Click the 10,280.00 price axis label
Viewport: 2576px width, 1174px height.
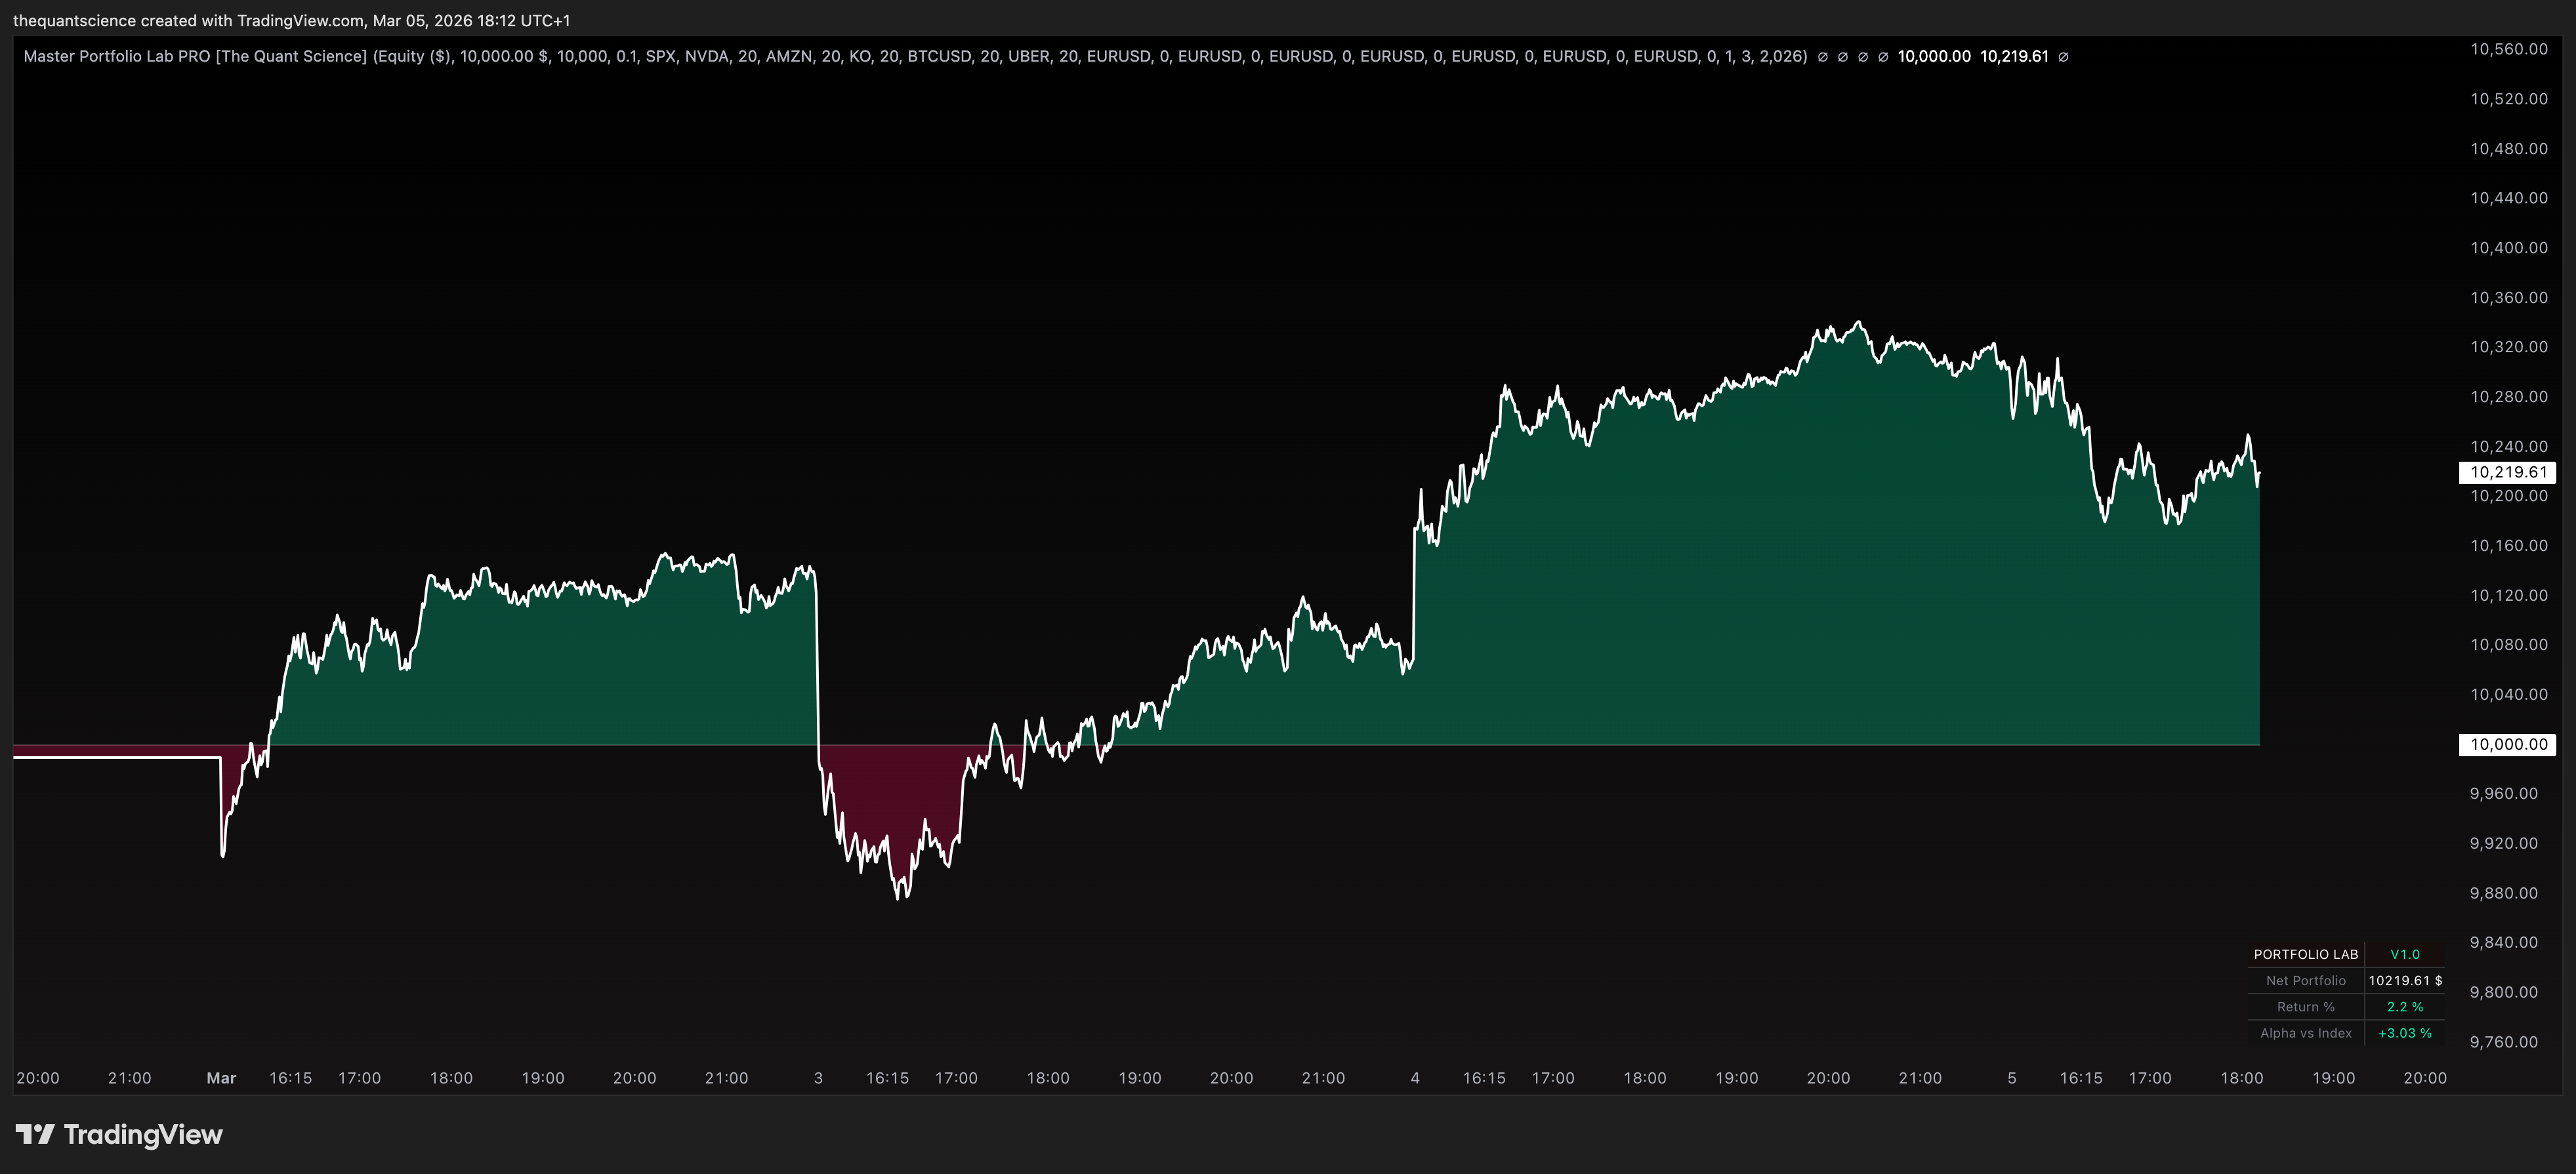click(x=2508, y=396)
